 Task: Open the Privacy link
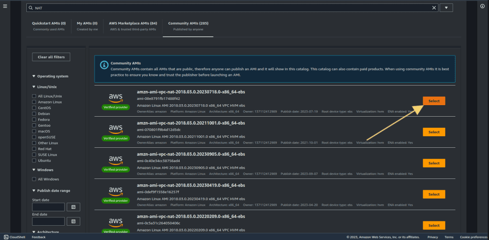pyautogui.click(x=433, y=237)
